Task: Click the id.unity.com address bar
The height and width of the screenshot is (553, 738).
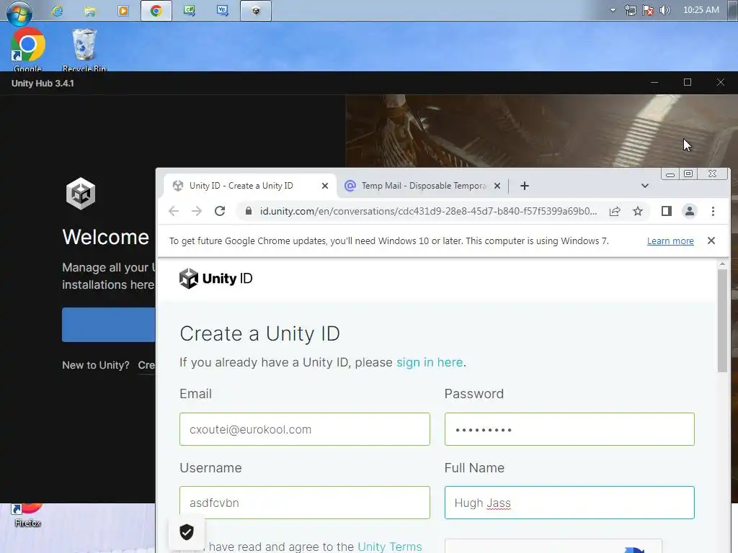Action: [428, 211]
